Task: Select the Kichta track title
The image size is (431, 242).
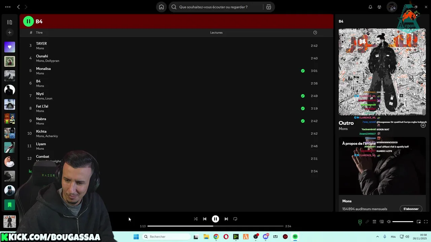Action: pyautogui.click(x=41, y=131)
